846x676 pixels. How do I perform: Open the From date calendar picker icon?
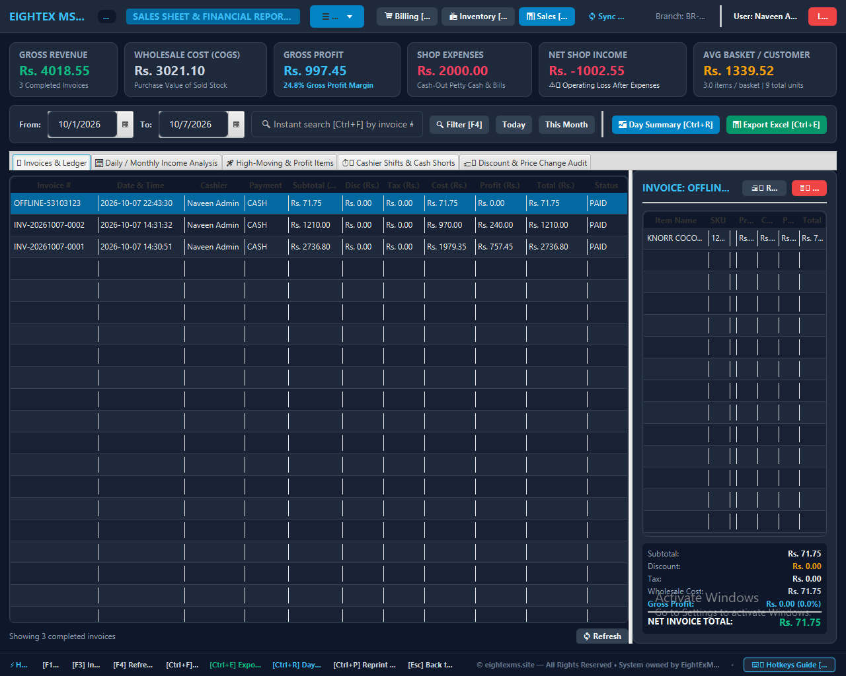tap(125, 125)
